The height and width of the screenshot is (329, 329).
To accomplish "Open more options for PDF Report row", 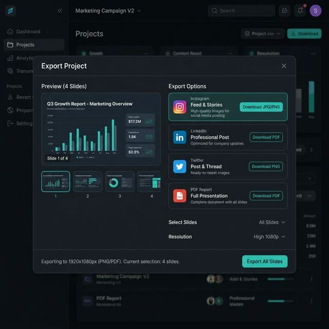I will point(312,301).
